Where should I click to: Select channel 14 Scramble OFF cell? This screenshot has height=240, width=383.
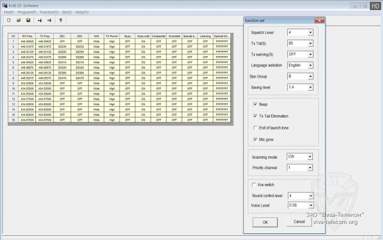(174, 109)
